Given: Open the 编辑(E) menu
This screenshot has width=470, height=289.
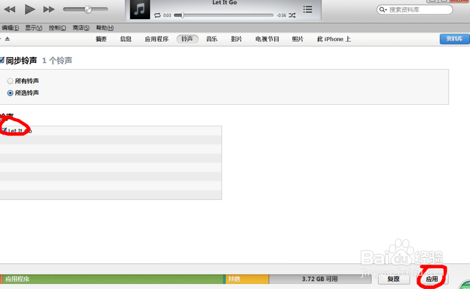Looking at the screenshot, I should (x=10, y=28).
